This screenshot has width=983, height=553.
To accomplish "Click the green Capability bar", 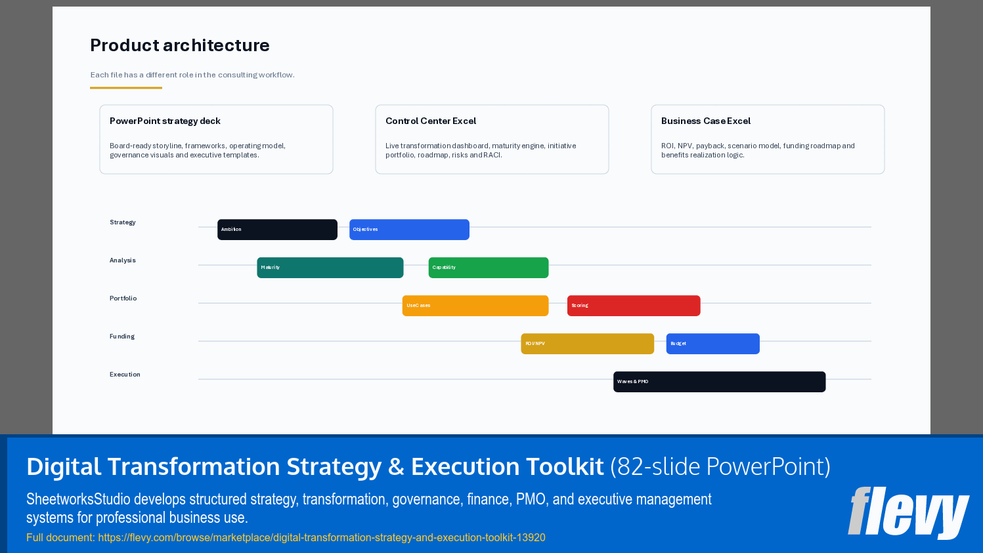I will pyautogui.click(x=489, y=268).
